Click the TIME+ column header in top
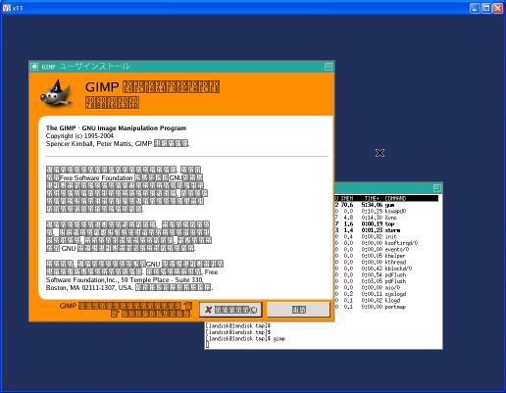The width and height of the screenshot is (506, 393). coord(372,198)
